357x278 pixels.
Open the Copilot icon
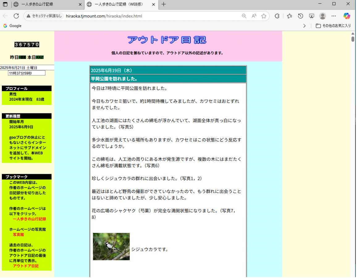[x=346, y=16]
